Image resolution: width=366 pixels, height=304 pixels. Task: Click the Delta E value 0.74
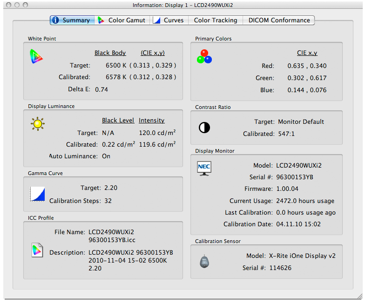click(102, 89)
